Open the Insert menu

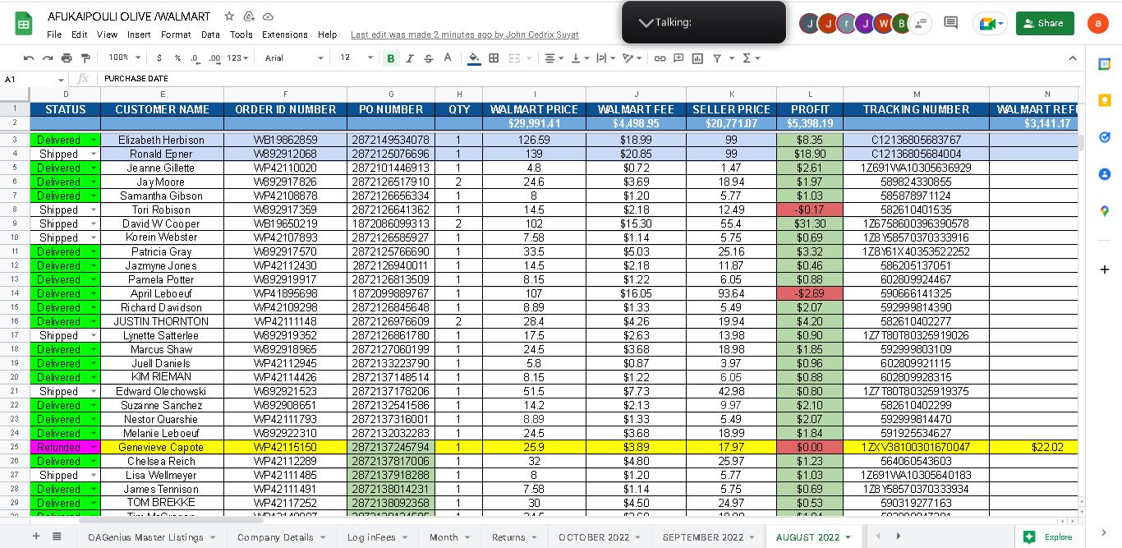point(139,35)
